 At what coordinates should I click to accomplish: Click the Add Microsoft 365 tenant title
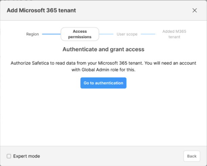point(41,10)
